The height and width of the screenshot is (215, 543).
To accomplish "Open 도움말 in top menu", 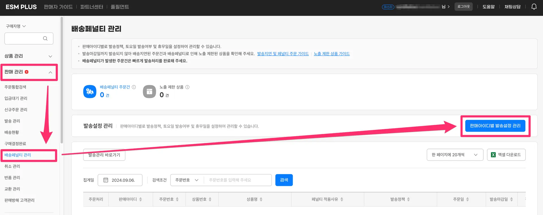I will tap(488, 7).
